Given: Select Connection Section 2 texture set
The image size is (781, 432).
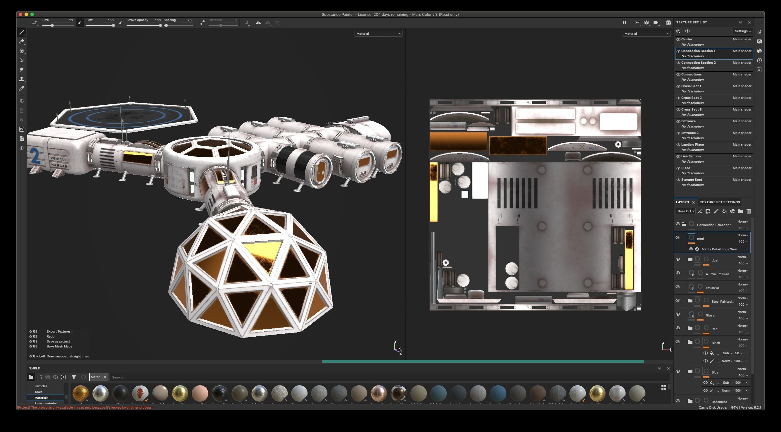Looking at the screenshot, I should click(x=714, y=65).
